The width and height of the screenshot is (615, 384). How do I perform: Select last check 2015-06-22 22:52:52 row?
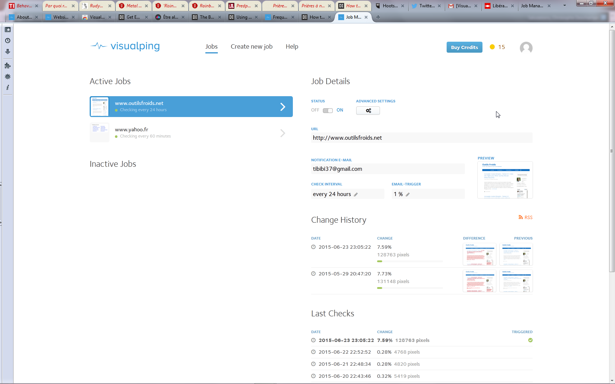click(422, 352)
